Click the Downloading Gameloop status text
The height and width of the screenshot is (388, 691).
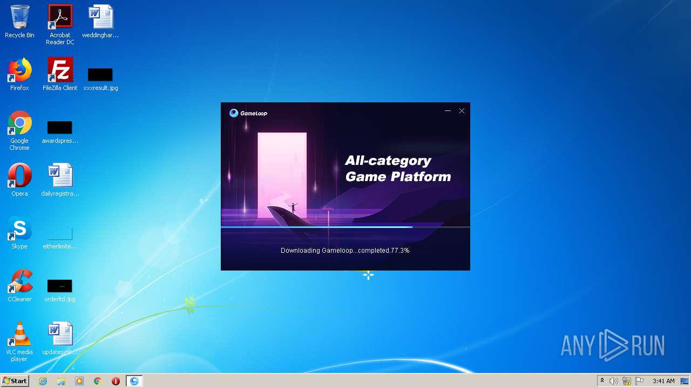tap(345, 250)
